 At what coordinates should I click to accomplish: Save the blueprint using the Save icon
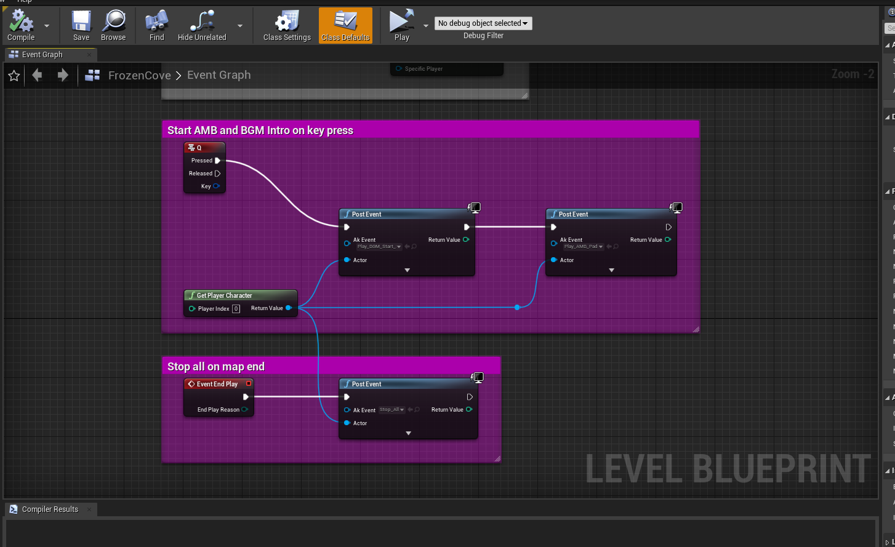pos(81,26)
